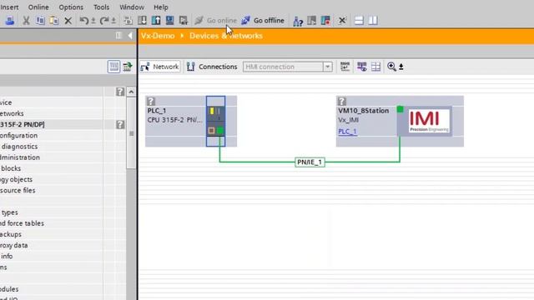Click the Start runtime on PC icon
Screen dimensions: 534x300
tap(184, 20)
